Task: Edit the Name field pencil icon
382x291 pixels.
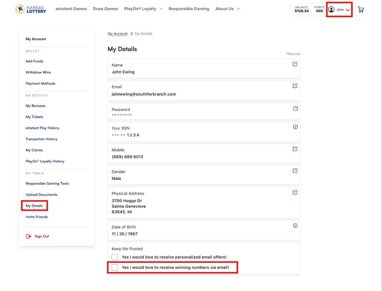Action: tap(295, 64)
